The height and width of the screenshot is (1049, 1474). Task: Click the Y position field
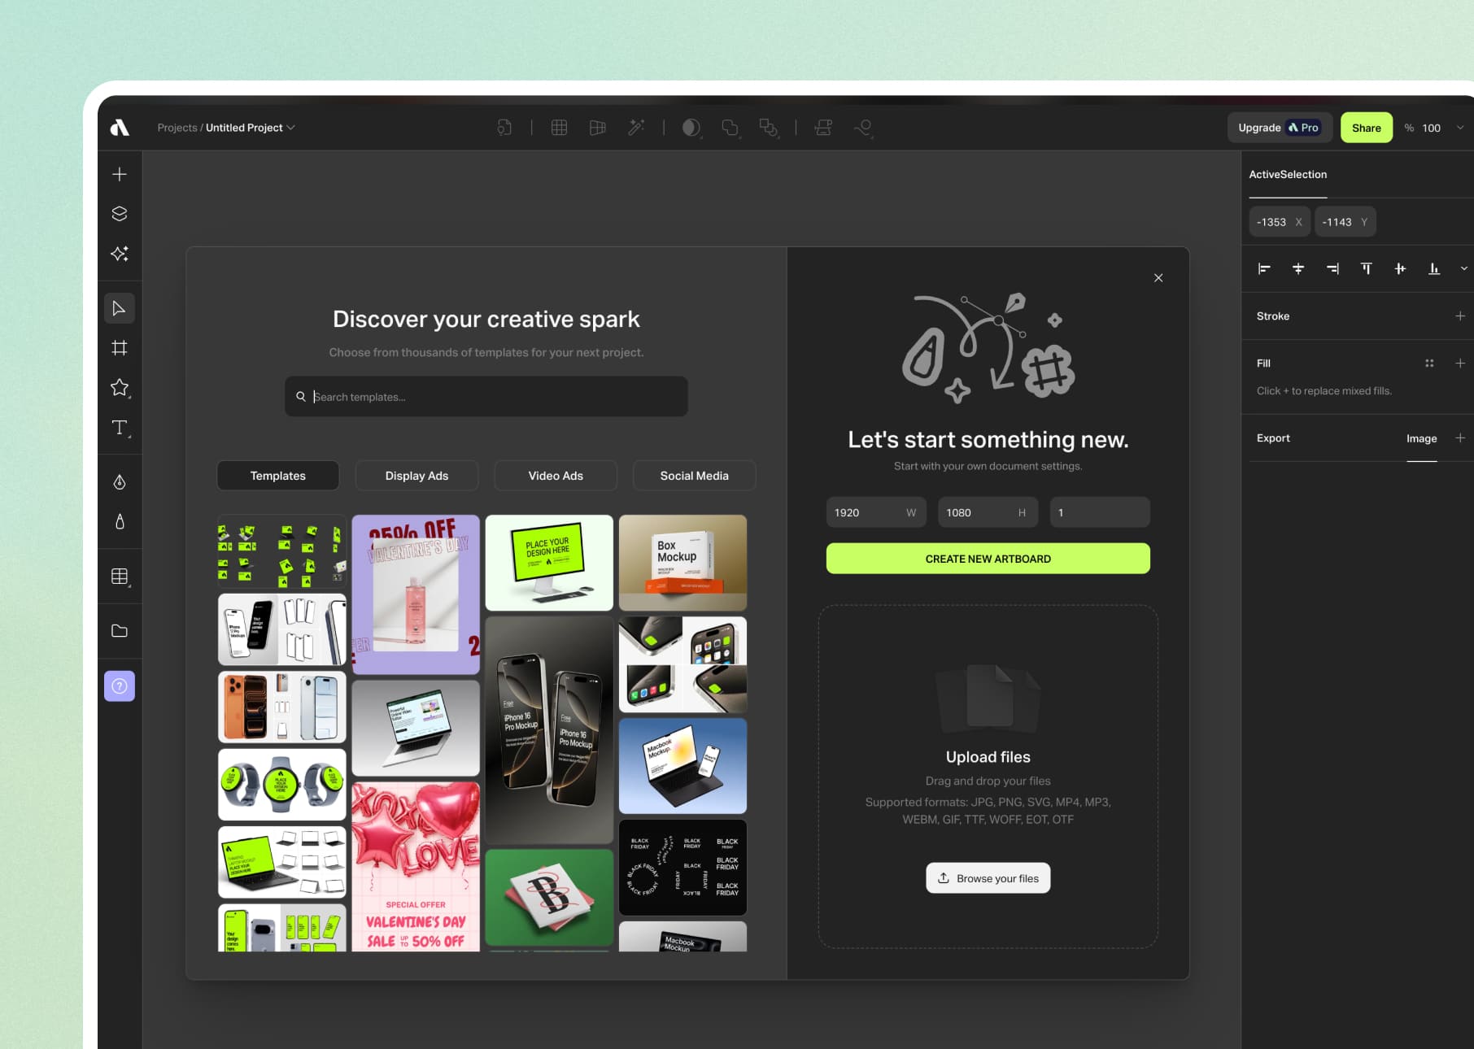point(1345,222)
